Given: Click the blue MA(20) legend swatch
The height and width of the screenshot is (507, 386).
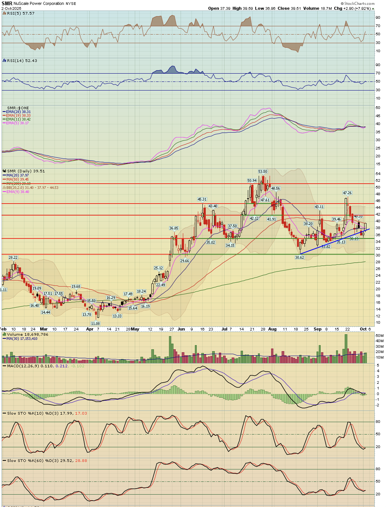Looking at the screenshot, I should click(5, 175).
